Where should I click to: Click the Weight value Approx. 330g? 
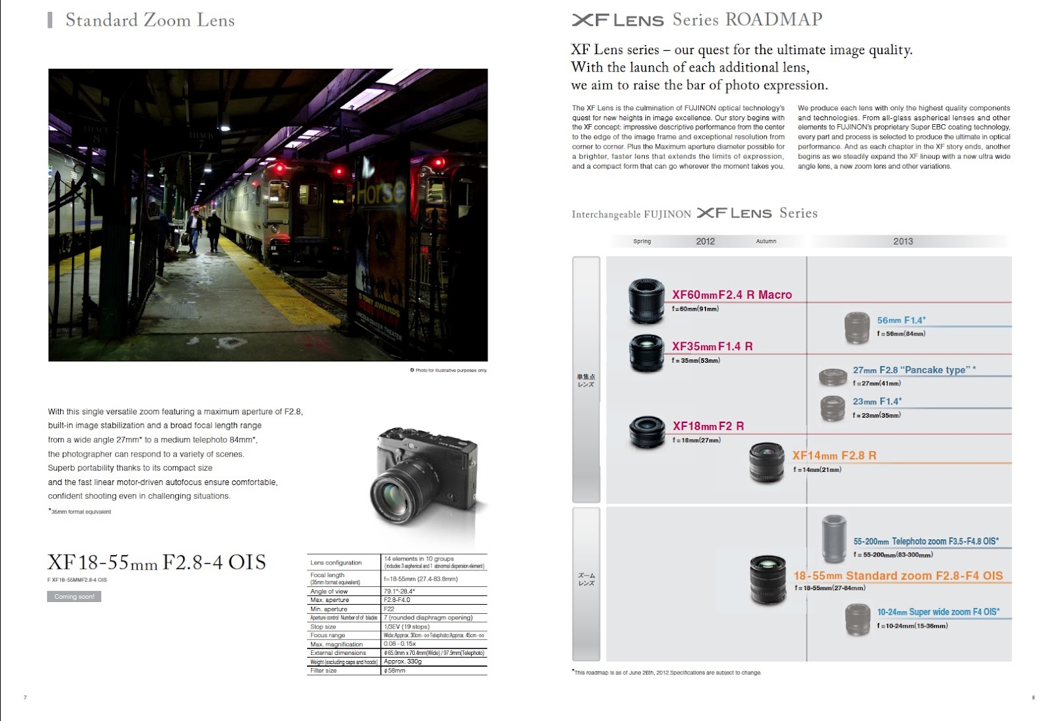(x=402, y=662)
